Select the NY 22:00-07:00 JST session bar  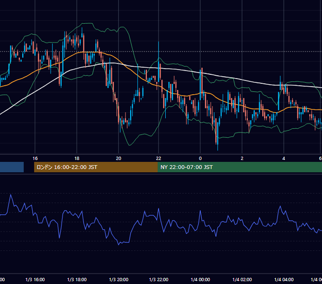(240, 167)
